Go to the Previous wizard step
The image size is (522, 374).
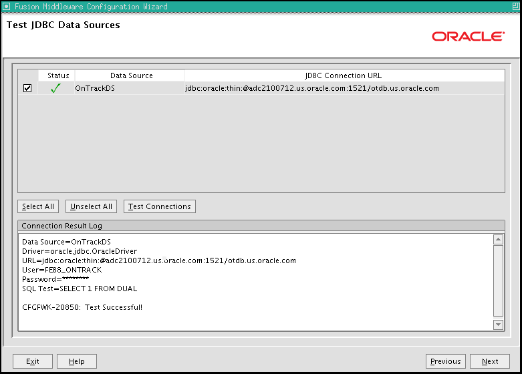pos(445,361)
